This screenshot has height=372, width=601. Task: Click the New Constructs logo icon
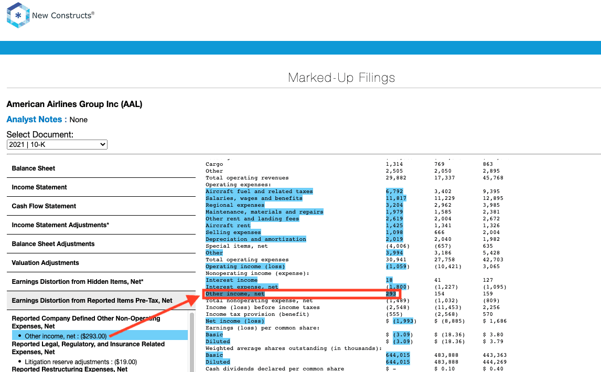tap(18, 15)
